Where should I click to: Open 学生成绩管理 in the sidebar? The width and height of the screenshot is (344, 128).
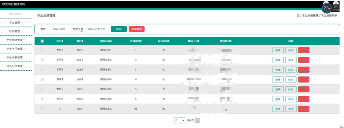tap(16, 40)
